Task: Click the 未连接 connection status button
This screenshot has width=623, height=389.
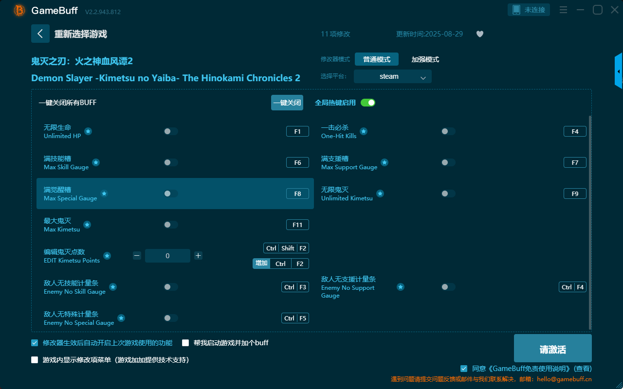Action: [529, 10]
